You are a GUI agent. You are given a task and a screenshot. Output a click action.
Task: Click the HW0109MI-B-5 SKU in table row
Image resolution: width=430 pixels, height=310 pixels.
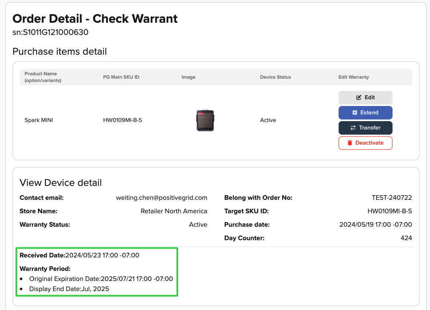(x=123, y=120)
